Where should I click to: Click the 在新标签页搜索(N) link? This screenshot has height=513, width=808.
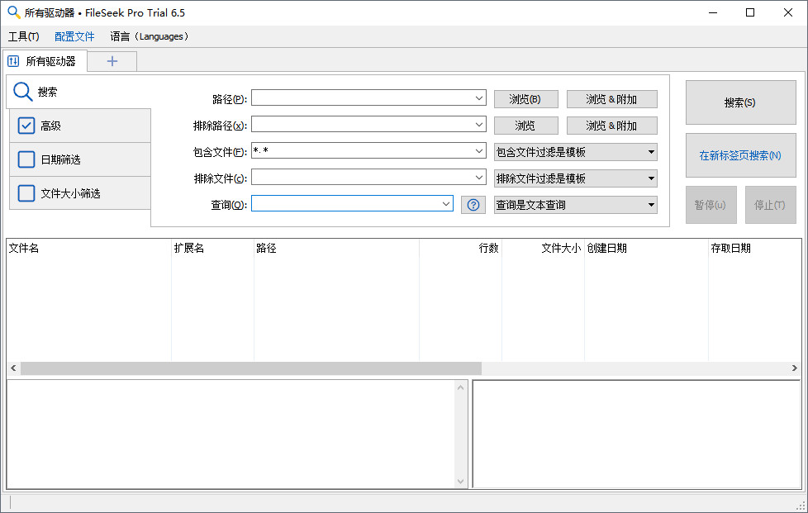(739, 155)
